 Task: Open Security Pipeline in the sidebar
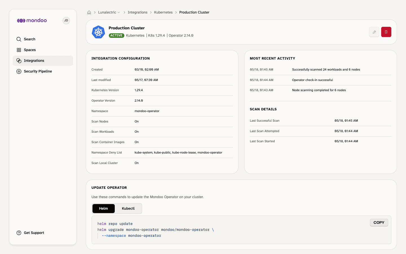click(43, 71)
